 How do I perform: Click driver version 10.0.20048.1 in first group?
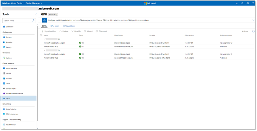[189, 43]
